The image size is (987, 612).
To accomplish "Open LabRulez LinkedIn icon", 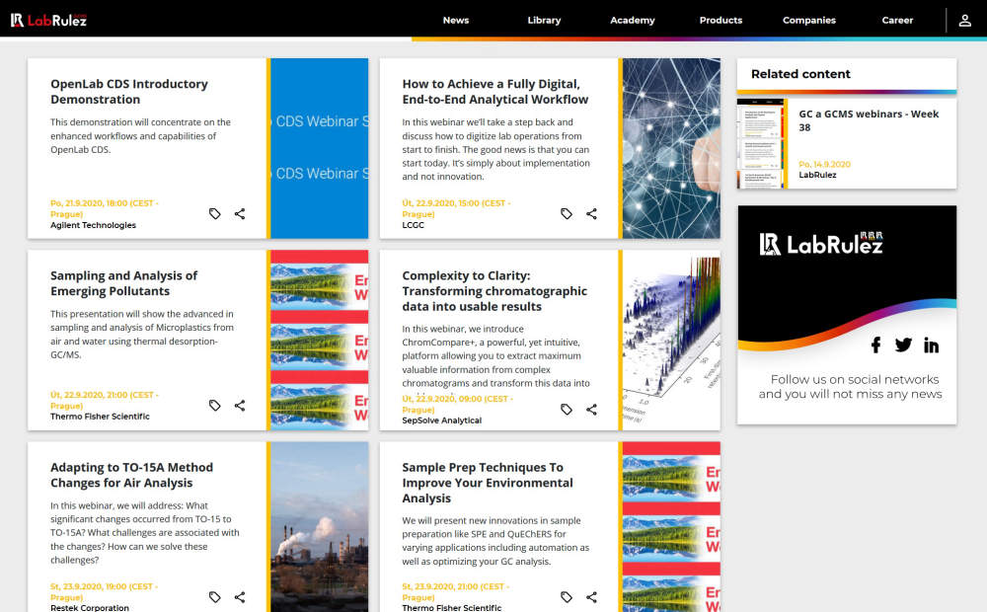I will pyautogui.click(x=931, y=345).
